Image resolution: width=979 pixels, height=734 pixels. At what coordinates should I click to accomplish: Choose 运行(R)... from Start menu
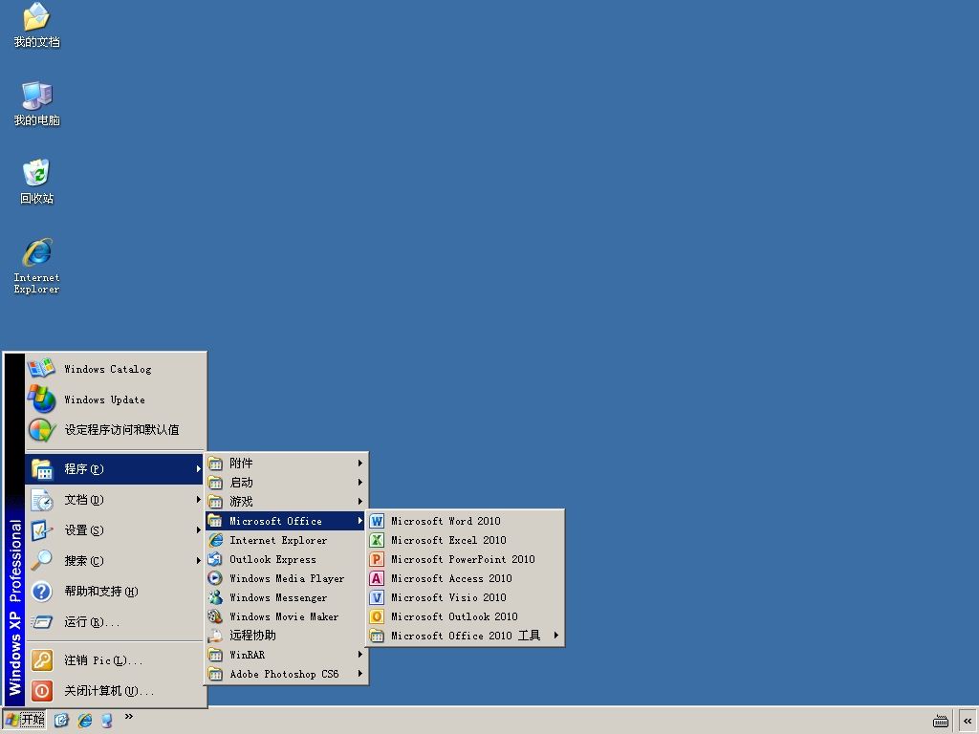[x=115, y=621]
